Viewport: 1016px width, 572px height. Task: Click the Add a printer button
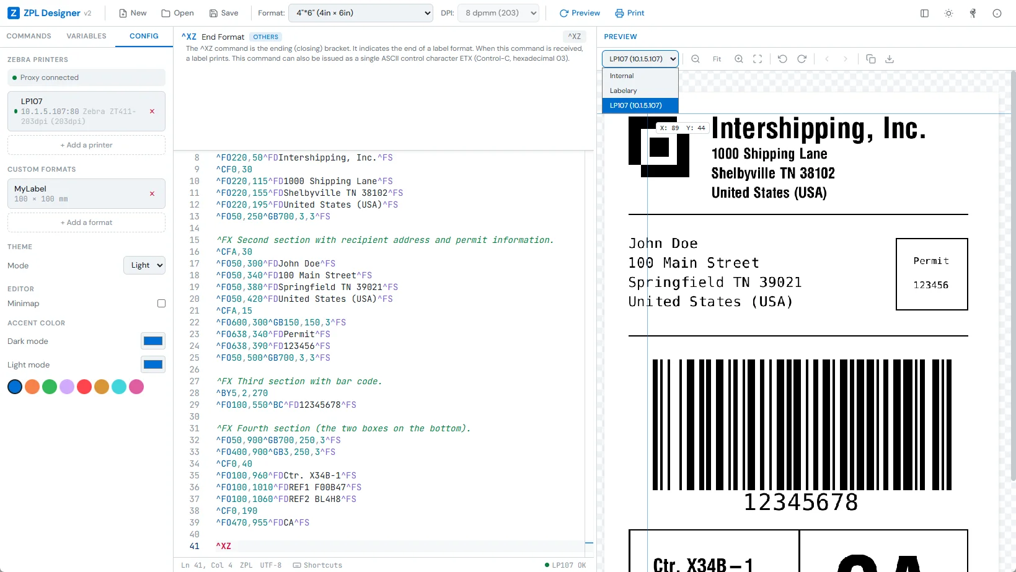86,145
